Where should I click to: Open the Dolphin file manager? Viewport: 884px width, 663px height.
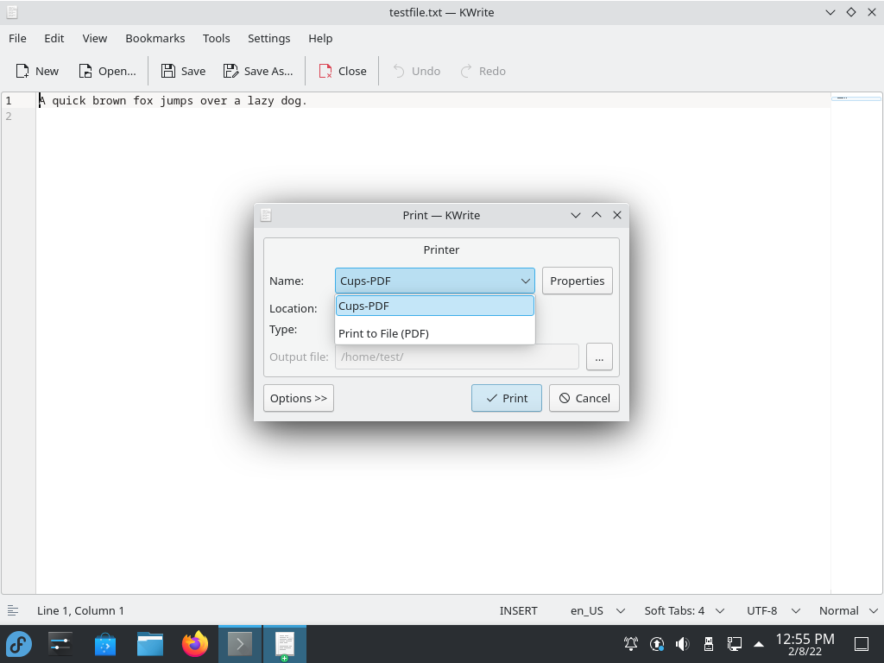click(x=150, y=644)
